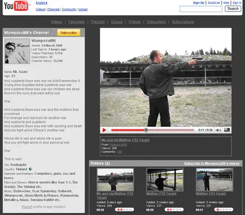Open the channel Subscribers tab
The width and height of the screenshot is (245, 215).
tap(156, 22)
